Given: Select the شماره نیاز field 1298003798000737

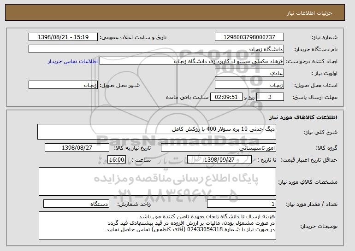Looking at the screenshot, I should (x=249, y=37).
